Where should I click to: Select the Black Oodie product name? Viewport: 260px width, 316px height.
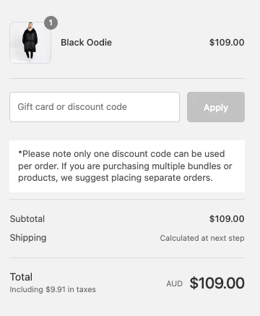[86, 43]
